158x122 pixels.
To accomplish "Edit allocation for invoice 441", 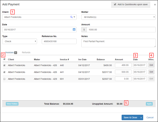I will [x=151, y=72].
